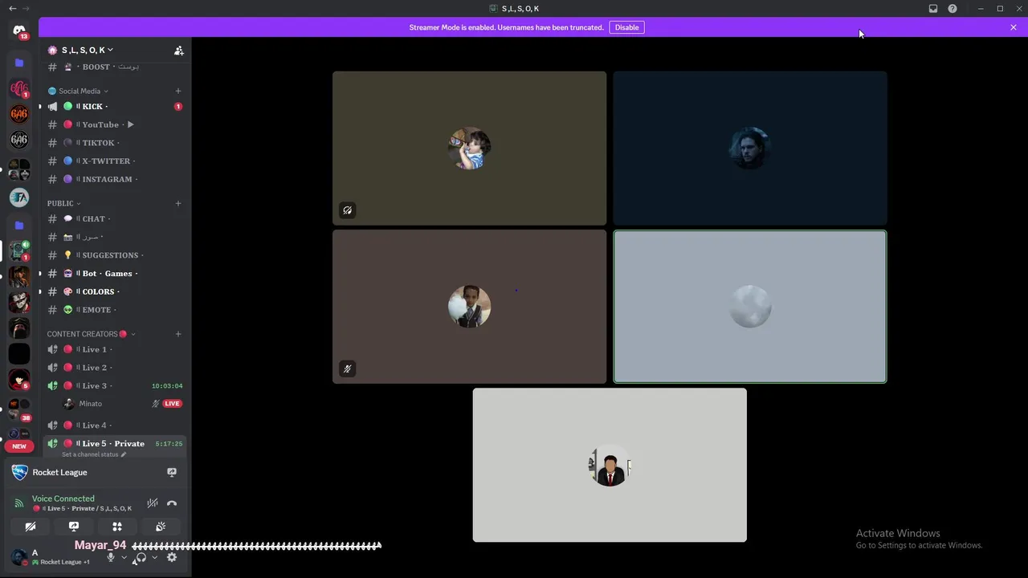Screen dimensions: 1028x578
Task: Open the X-TWITTER channel
Action: (x=114, y=161)
